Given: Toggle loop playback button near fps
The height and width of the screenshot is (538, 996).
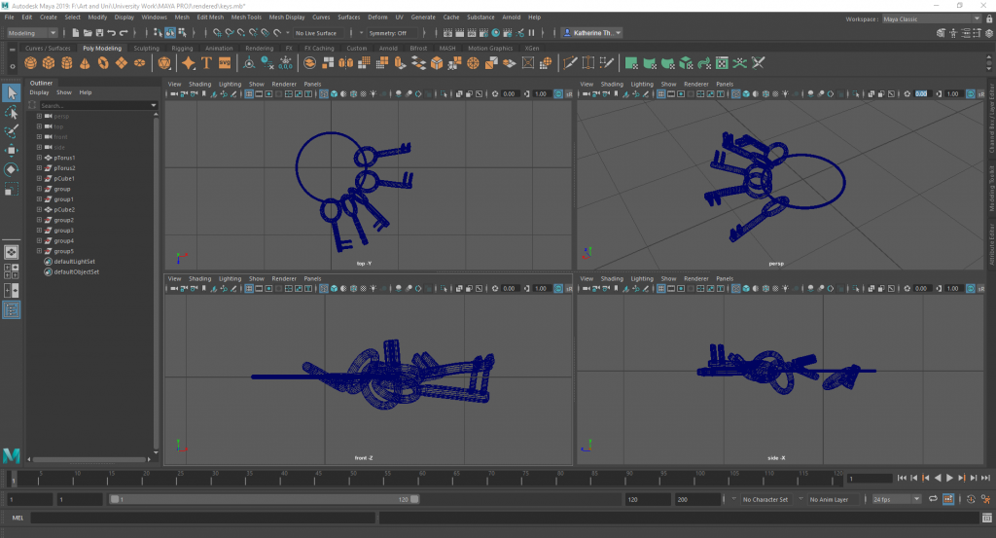Looking at the screenshot, I should (x=932, y=499).
